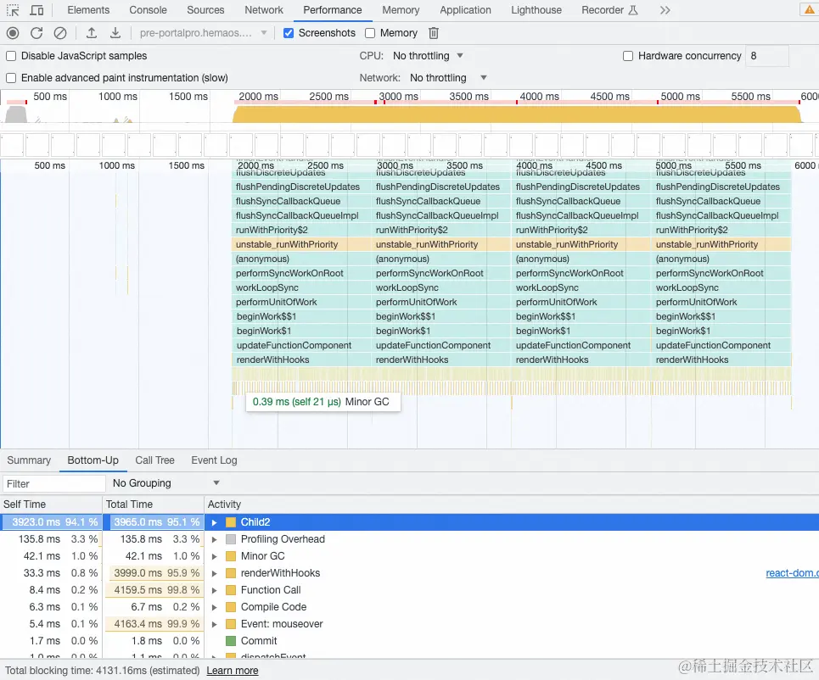This screenshot has height=680, width=819.
Task: Click the Commit green category swatch
Action: (x=231, y=641)
